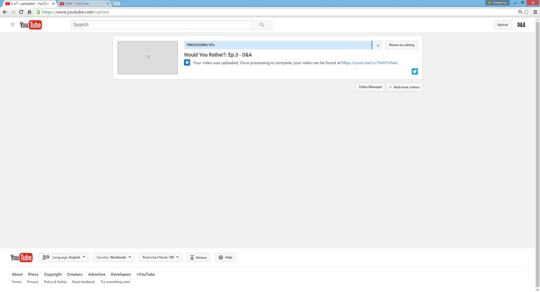Switch to '0 of 1 uploaded' tab
The height and width of the screenshot is (292, 540).
point(29,4)
